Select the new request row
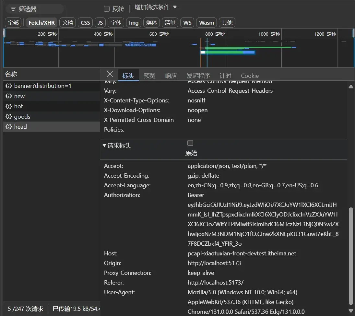355x316 pixels. click(52, 96)
